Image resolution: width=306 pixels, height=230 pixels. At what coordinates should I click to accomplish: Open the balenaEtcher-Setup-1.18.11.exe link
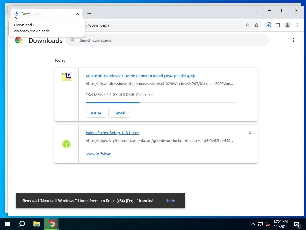112,133
